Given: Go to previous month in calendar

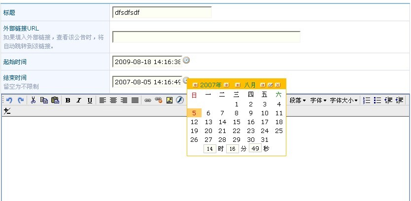Looking at the screenshot, I should click(x=238, y=85).
